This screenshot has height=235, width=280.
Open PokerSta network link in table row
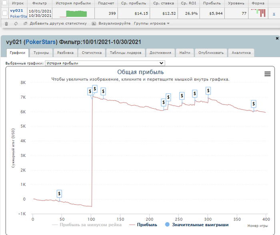coord(18,16)
